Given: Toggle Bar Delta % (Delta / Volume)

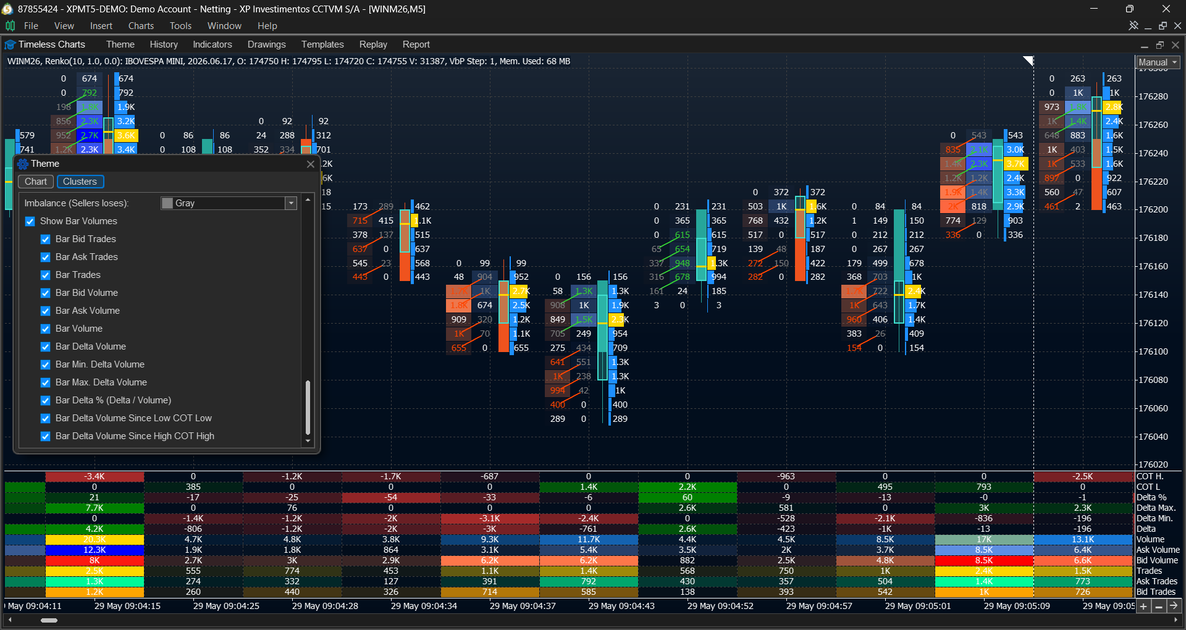Looking at the screenshot, I should click(45, 400).
